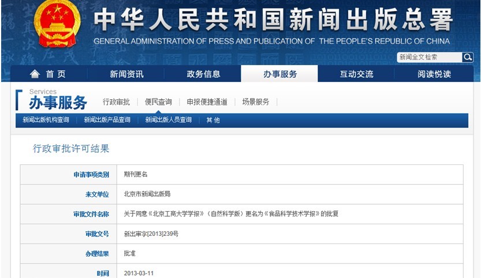Screen dimensions: 481x278
Task: Open the 政务信息 navigation tab
Action: click(203, 74)
